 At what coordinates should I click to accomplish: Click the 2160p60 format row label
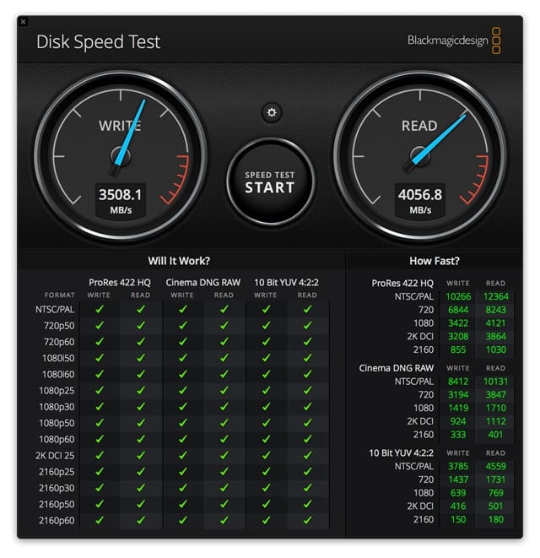click(56, 520)
